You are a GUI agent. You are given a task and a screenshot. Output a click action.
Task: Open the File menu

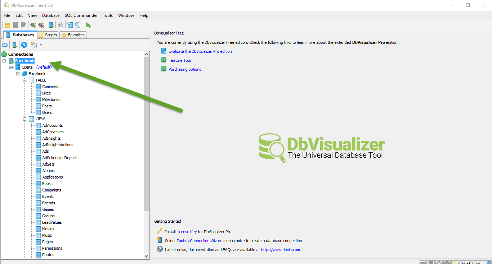click(x=7, y=15)
